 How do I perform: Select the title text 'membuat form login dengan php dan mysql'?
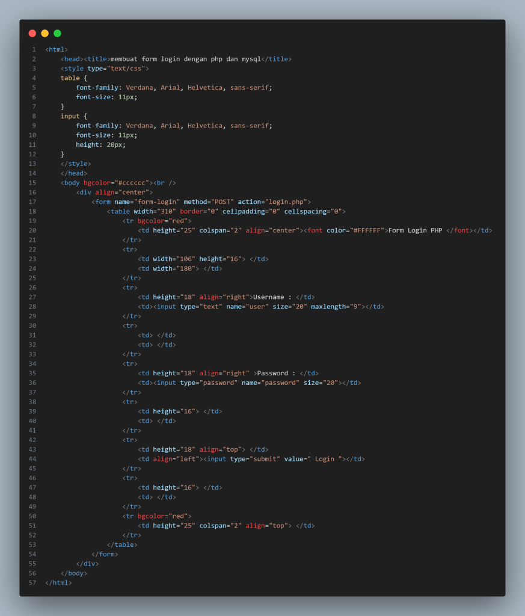click(186, 59)
